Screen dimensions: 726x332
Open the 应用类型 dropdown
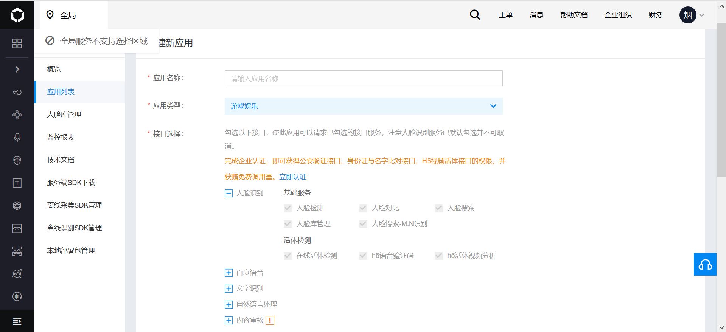pos(363,106)
